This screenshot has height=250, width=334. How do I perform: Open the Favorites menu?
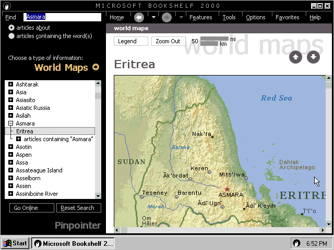pos(287,17)
